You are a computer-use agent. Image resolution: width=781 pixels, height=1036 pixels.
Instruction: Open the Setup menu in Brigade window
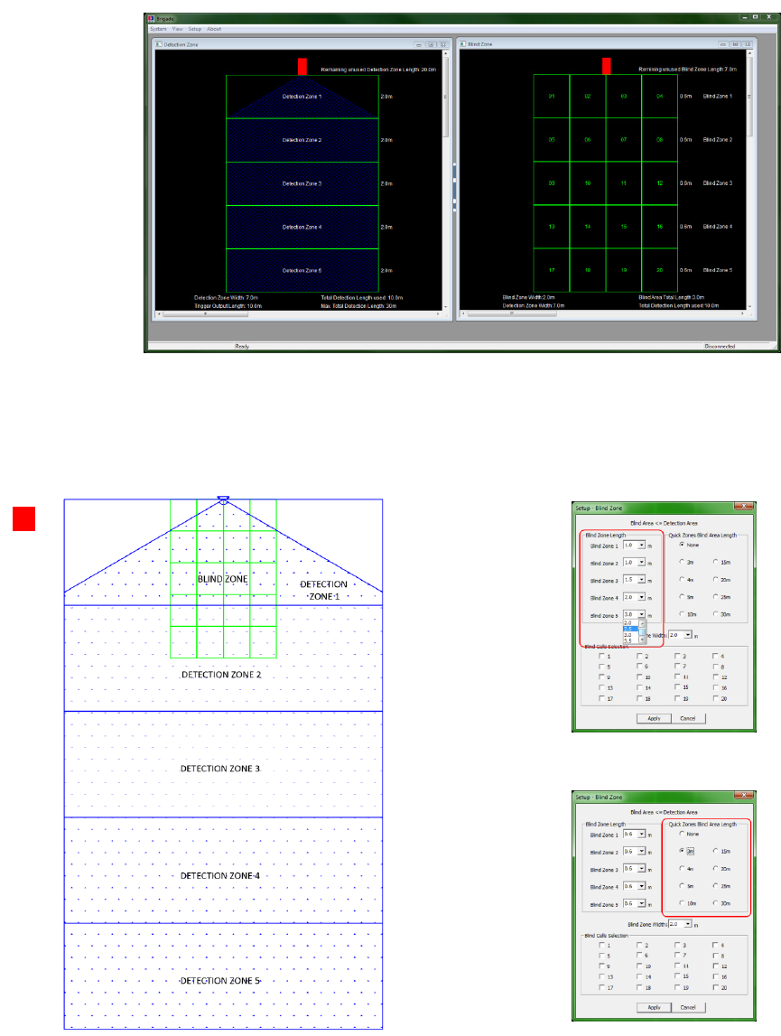pyautogui.click(x=195, y=29)
